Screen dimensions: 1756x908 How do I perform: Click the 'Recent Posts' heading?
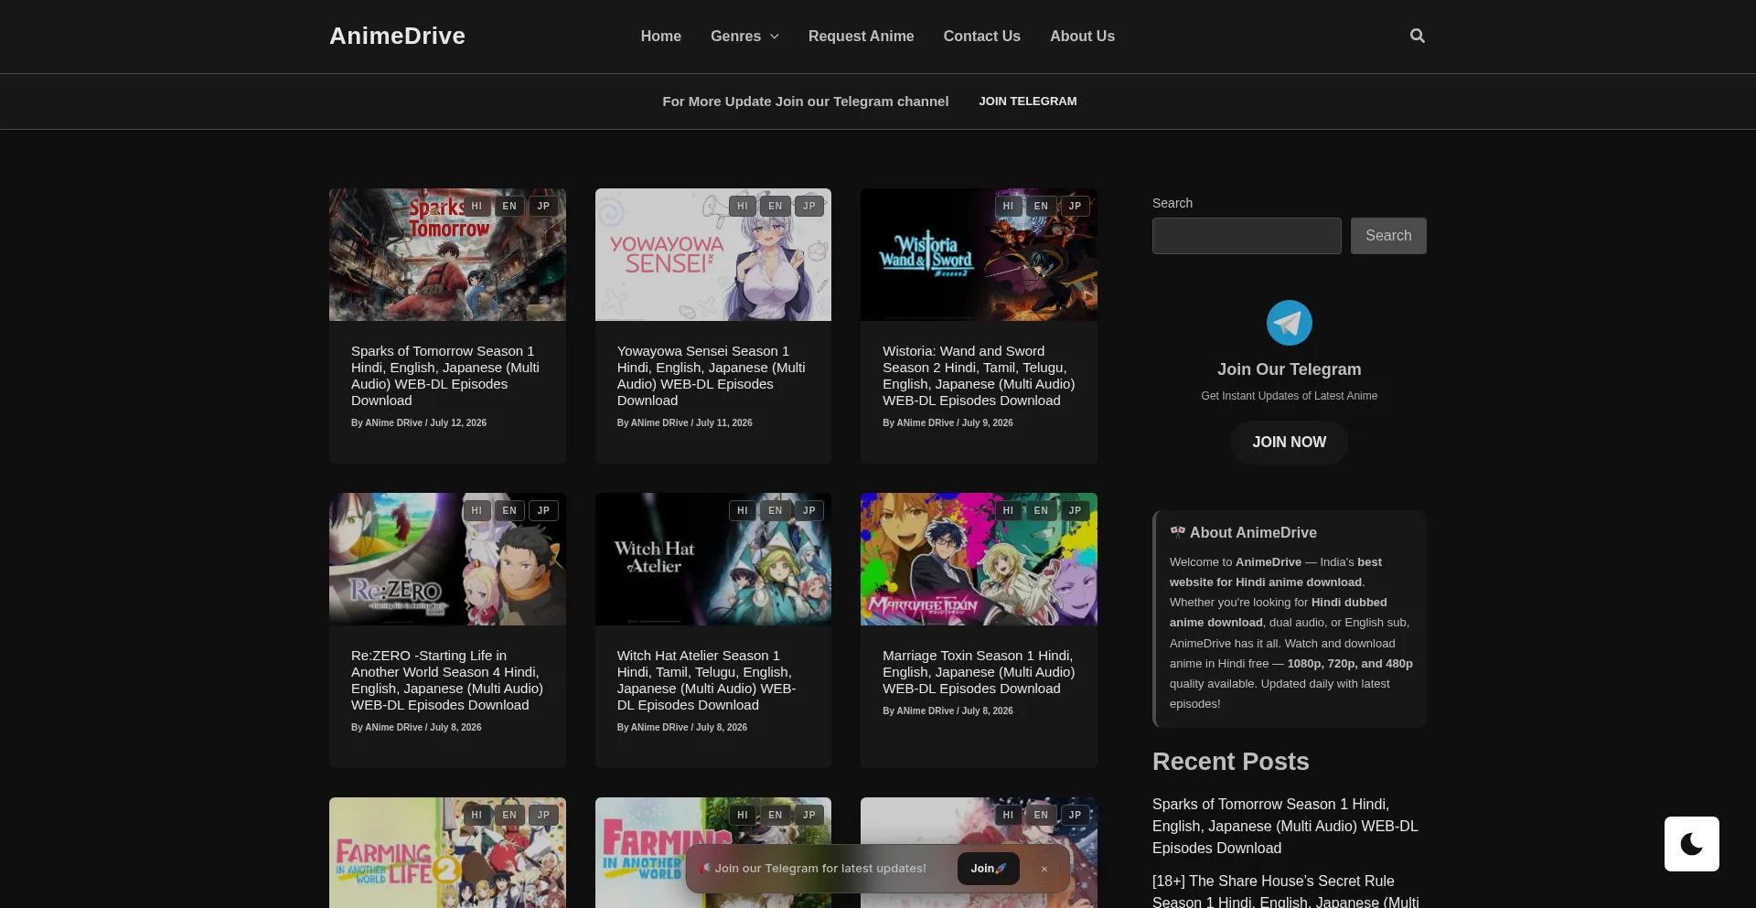tap(1230, 762)
